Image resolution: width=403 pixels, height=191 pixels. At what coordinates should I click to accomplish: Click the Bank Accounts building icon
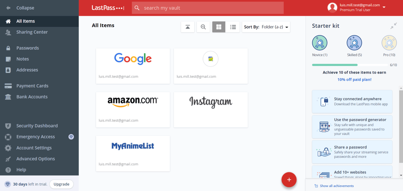(8, 97)
